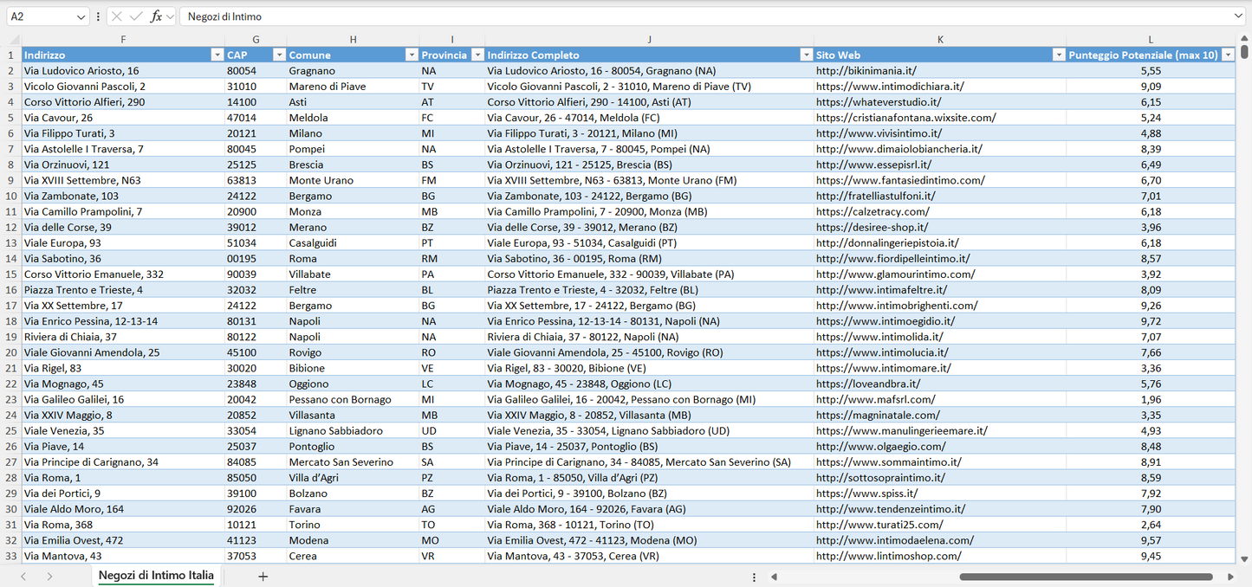Open the Punteggio Potenziale filter dropdown
The image size is (1252, 587).
click(x=1229, y=54)
